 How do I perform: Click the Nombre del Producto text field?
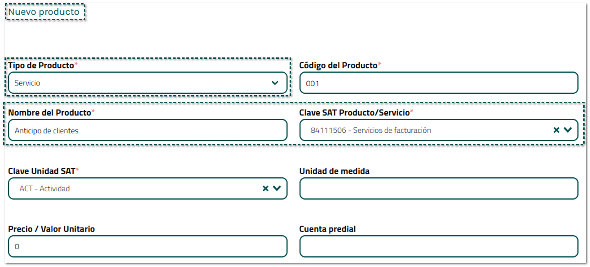point(147,131)
